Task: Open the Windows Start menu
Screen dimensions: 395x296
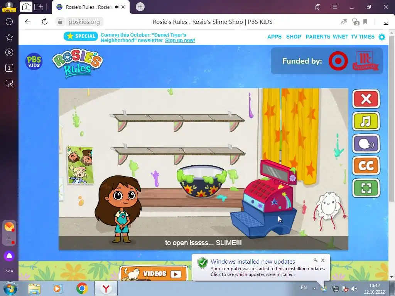Action: coord(10,288)
